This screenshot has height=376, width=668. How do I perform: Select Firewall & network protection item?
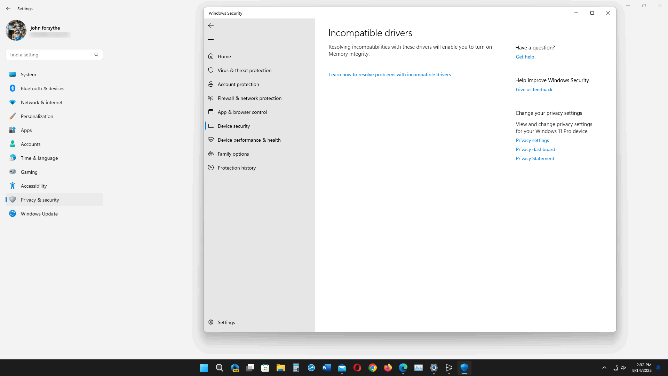coord(259,98)
